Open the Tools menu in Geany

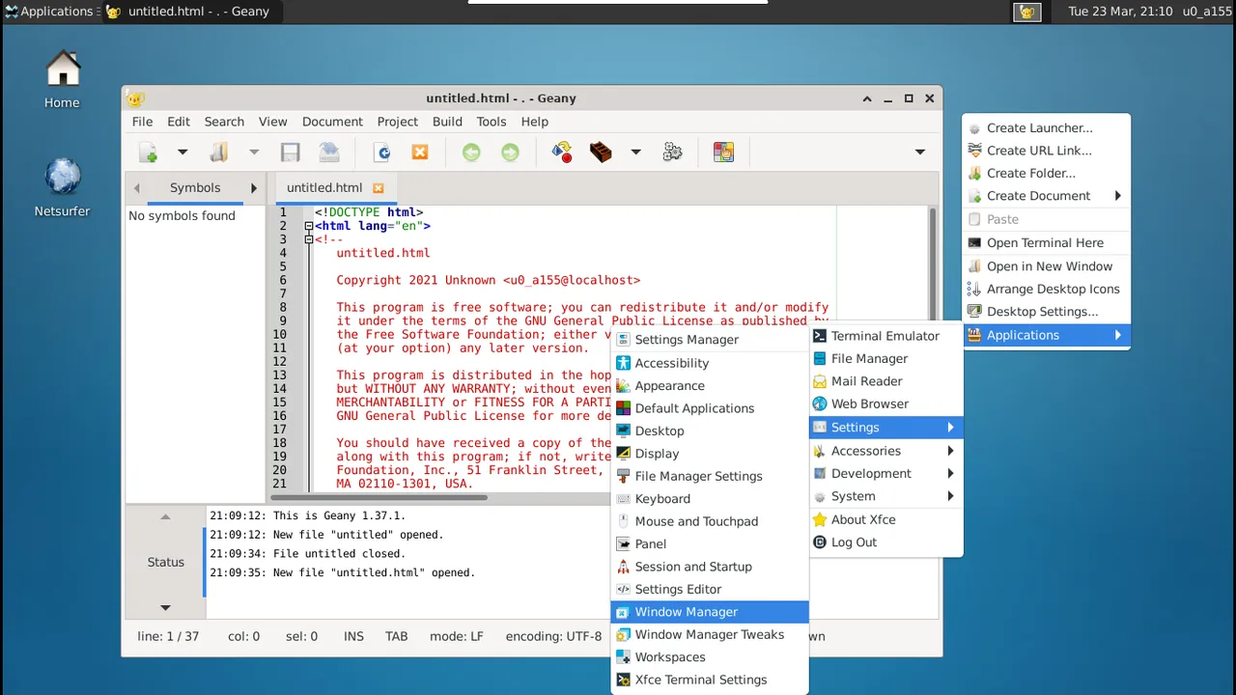pyautogui.click(x=492, y=122)
